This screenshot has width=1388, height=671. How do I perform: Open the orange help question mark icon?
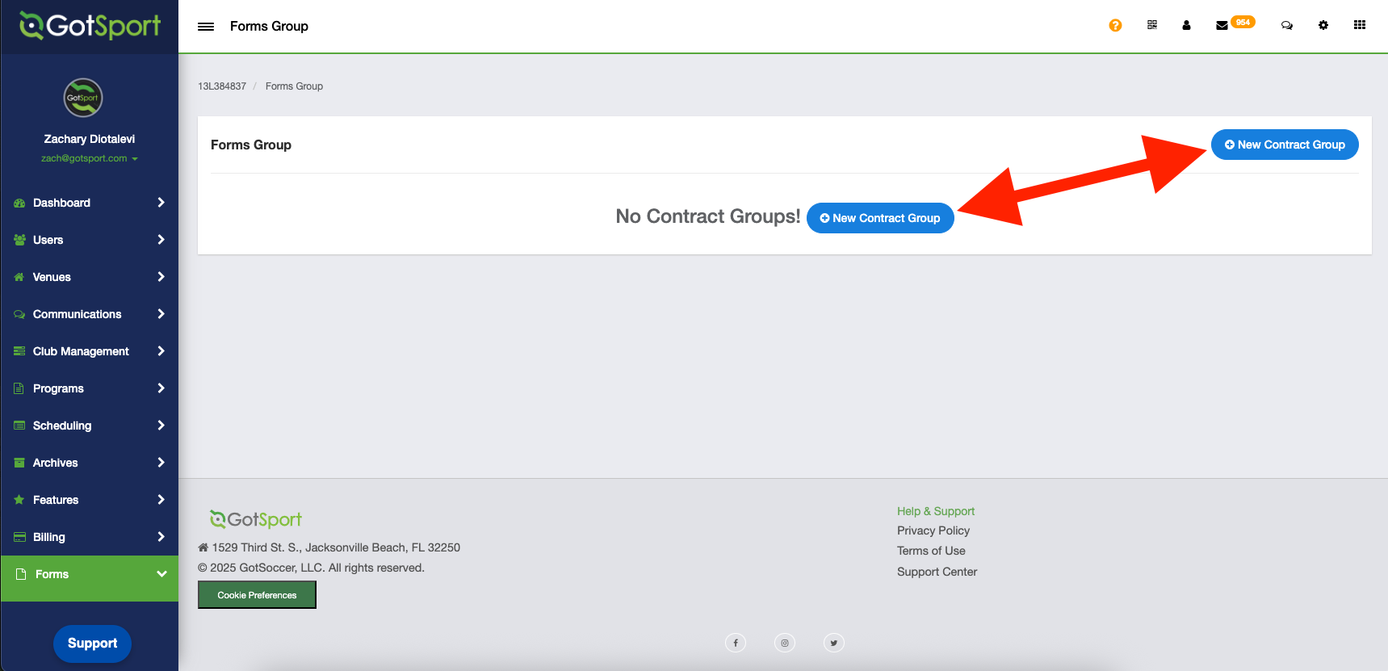[x=1115, y=26]
